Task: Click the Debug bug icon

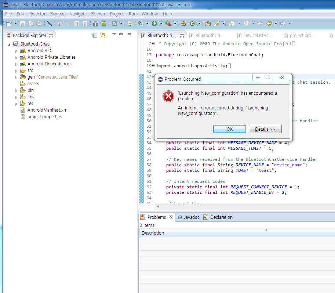Action: pos(141,23)
